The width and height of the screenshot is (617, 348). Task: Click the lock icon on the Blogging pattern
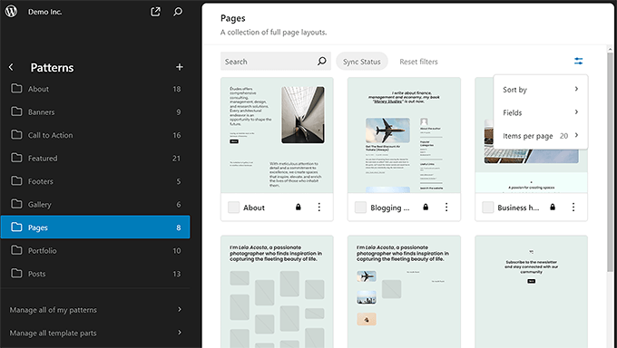click(426, 207)
